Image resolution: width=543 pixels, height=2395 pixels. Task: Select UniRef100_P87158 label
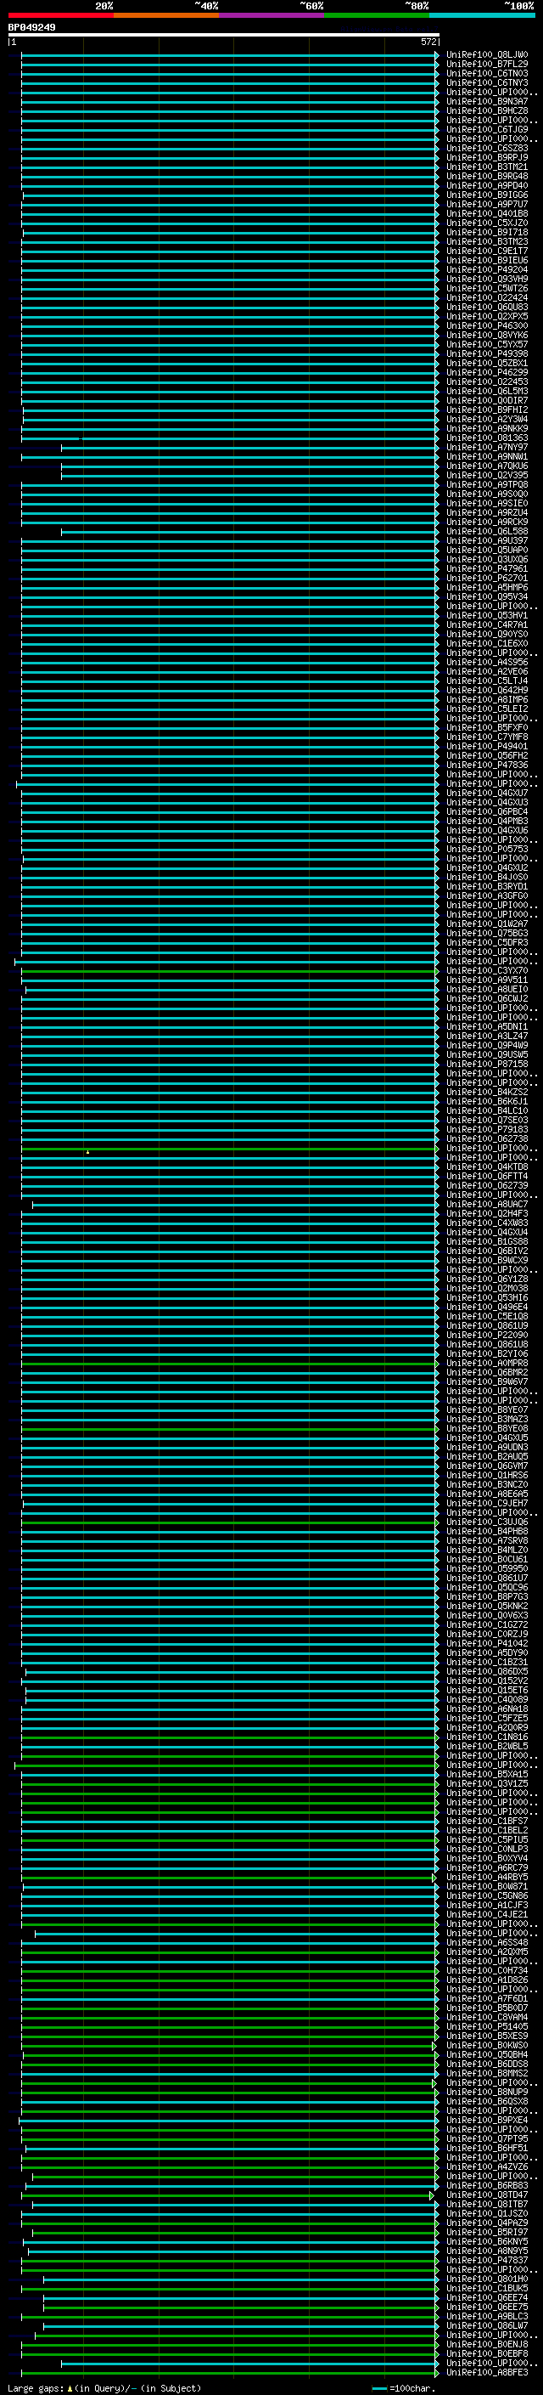[x=487, y=1064]
